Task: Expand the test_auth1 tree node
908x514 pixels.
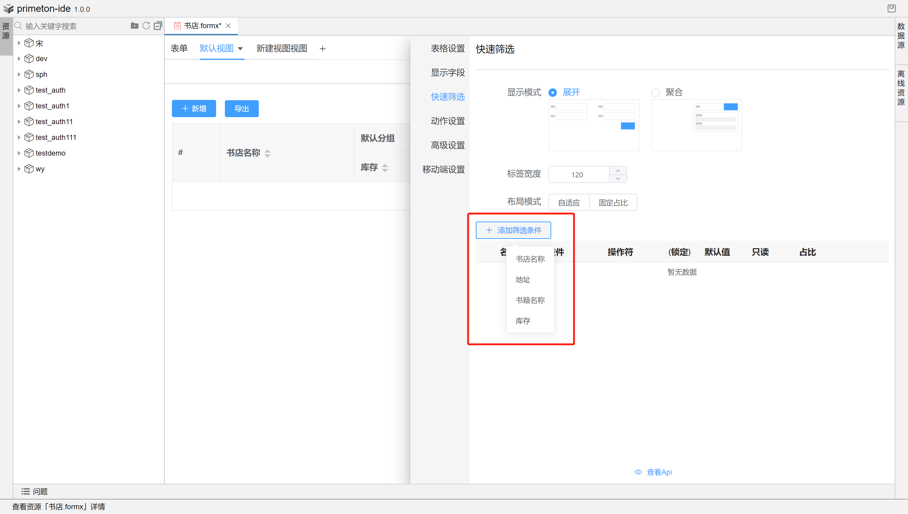Action: coord(19,106)
